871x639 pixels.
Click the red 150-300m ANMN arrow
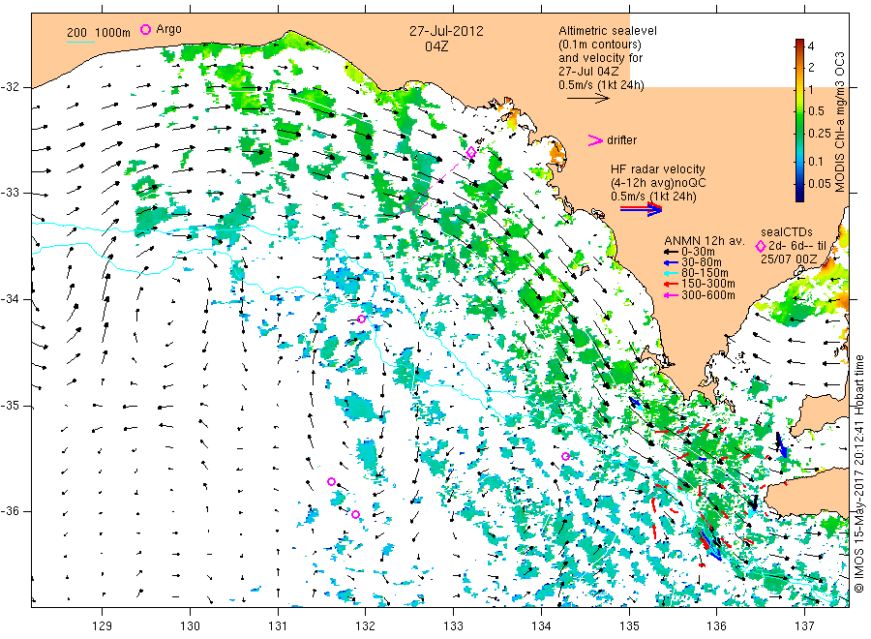tap(671, 284)
